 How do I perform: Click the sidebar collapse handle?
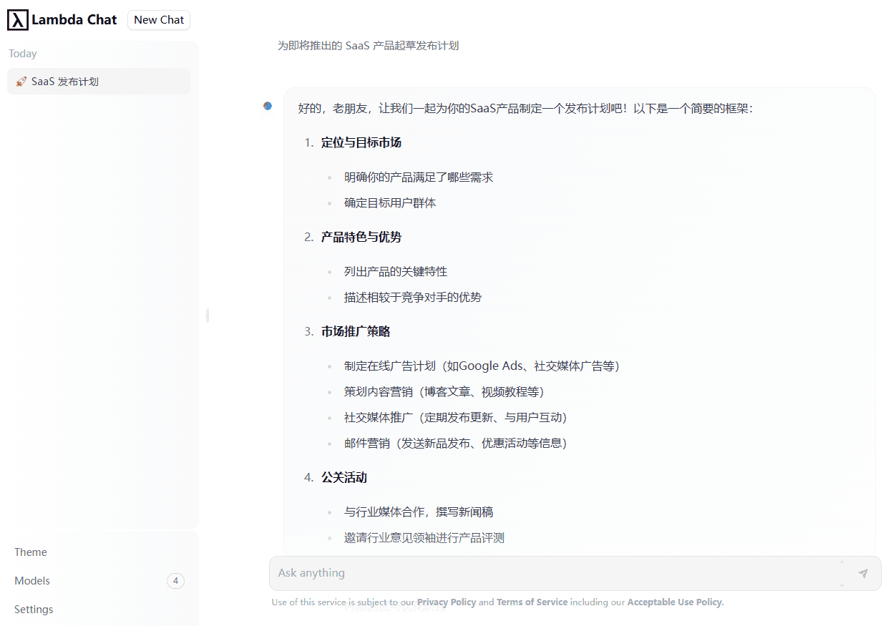[x=208, y=315]
